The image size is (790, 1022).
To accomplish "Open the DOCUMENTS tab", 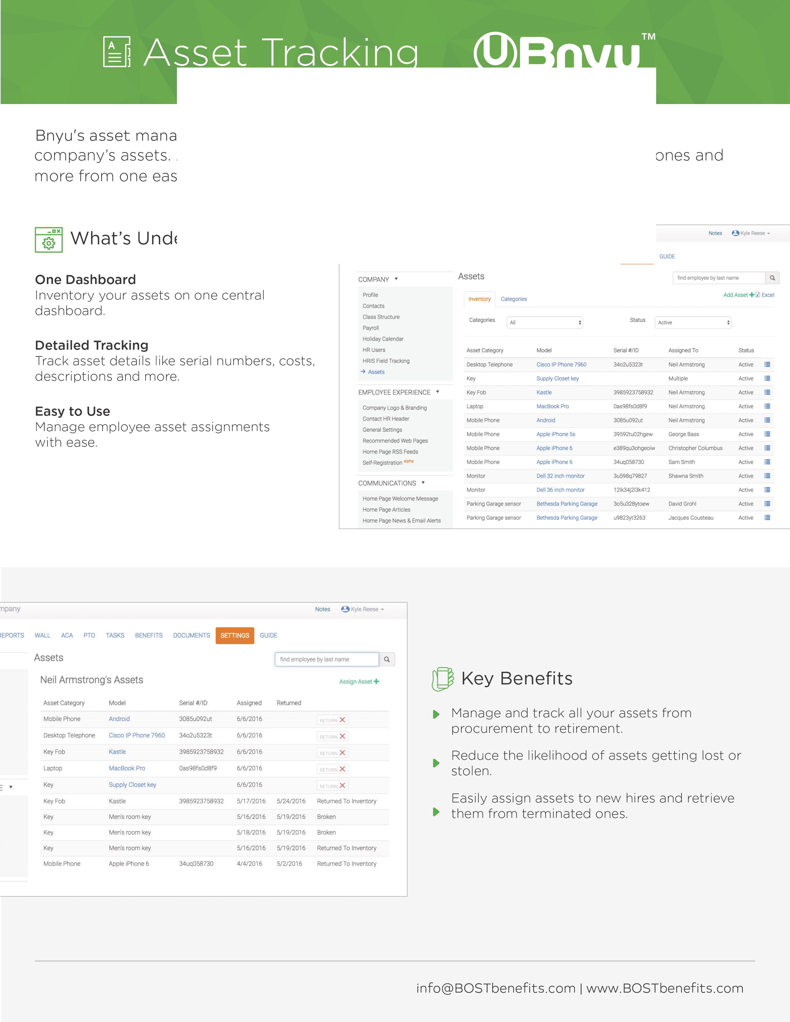I will click(191, 635).
